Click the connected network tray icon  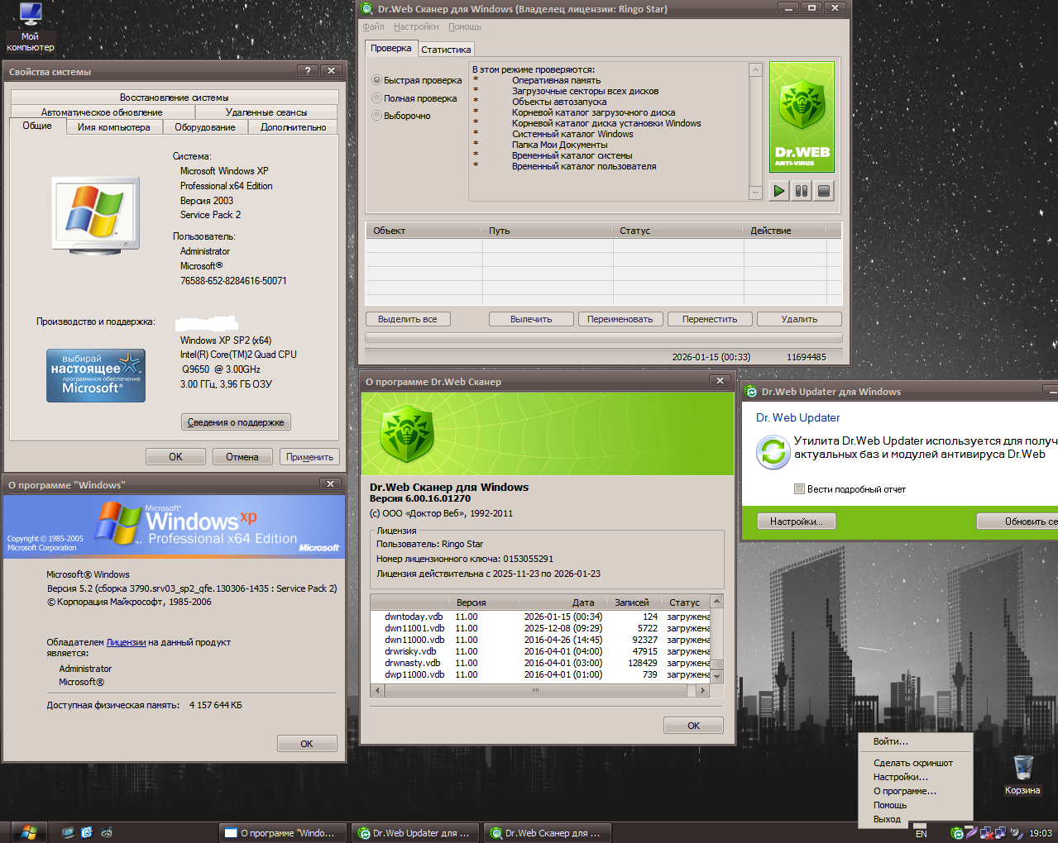1000,833
